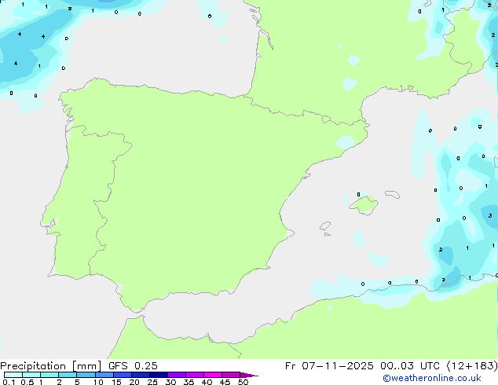Click the '30' legend scale label
Viewport: 498px width, 385px height.
pos(170,382)
